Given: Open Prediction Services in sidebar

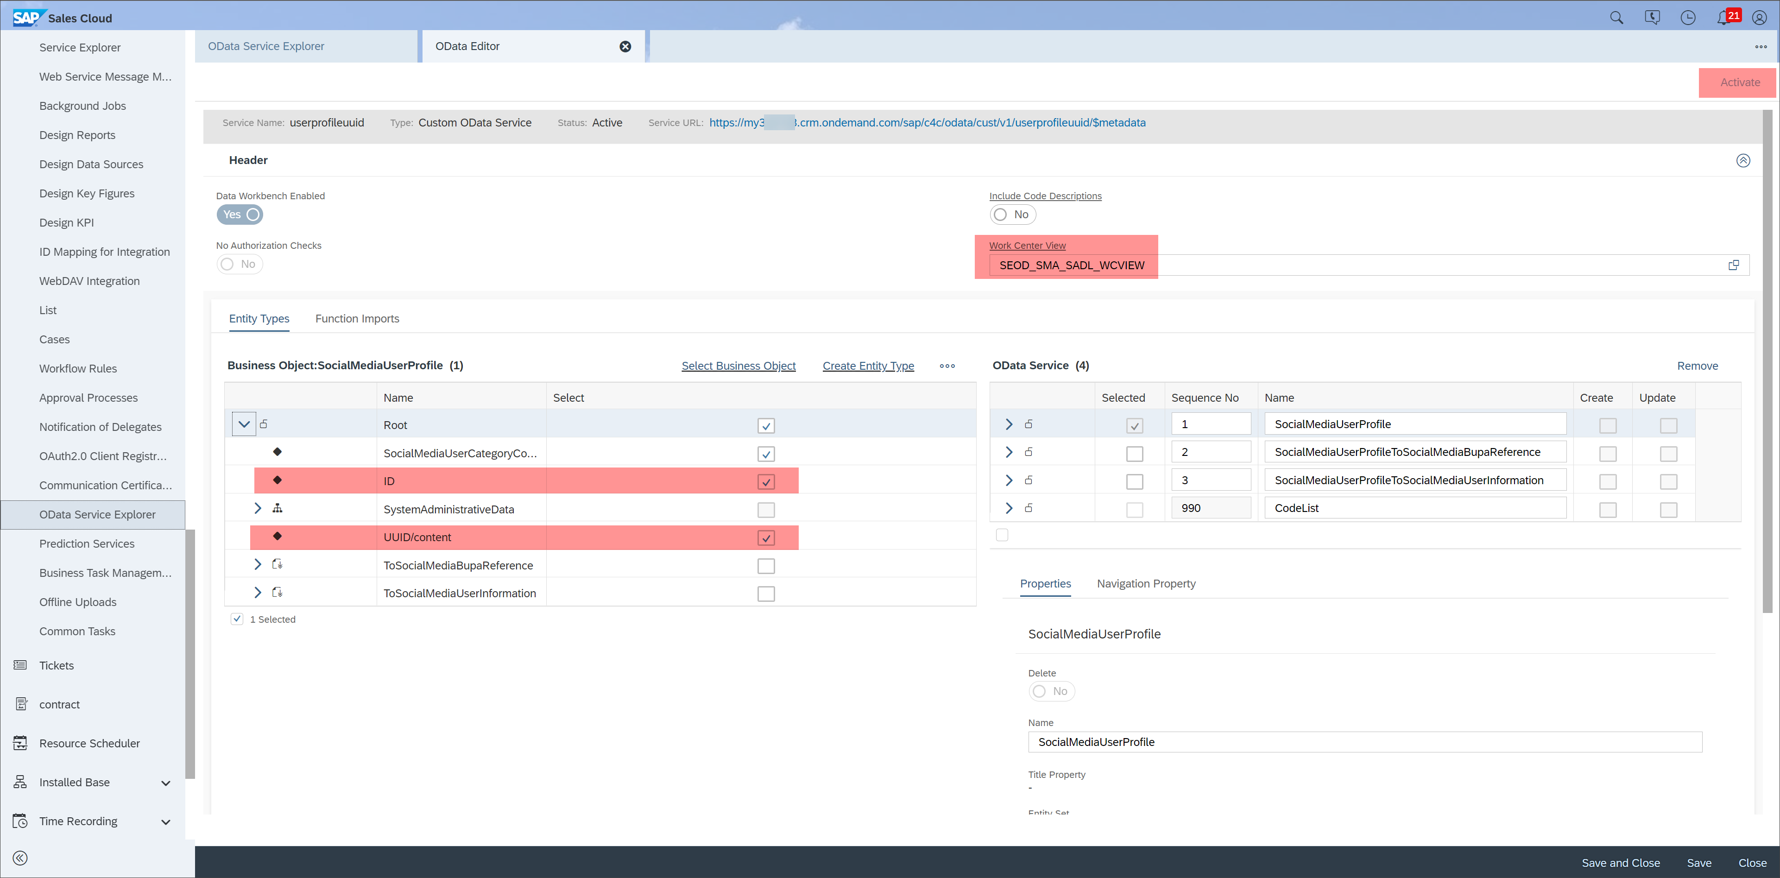Looking at the screenshot, I should pos(87,543).
